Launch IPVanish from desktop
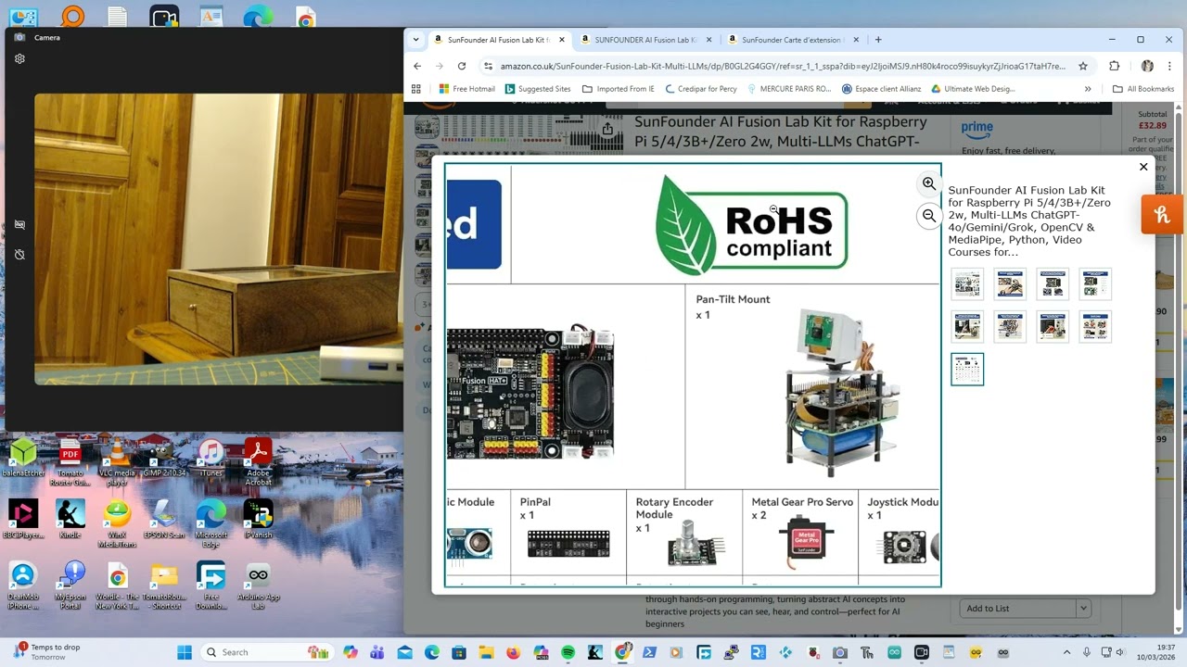The width and height of the screenshot is (1187, 667). (258, 520)
